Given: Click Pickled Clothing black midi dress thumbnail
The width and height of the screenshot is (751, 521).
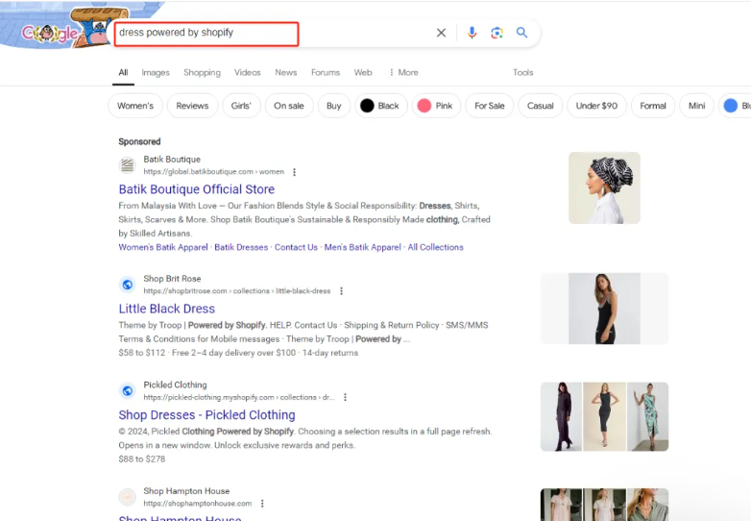Looking at the screenshot, I should click(x=604, y=416).
